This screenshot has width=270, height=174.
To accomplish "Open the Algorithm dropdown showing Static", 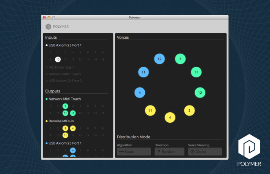I will click(x=134, y=151).
